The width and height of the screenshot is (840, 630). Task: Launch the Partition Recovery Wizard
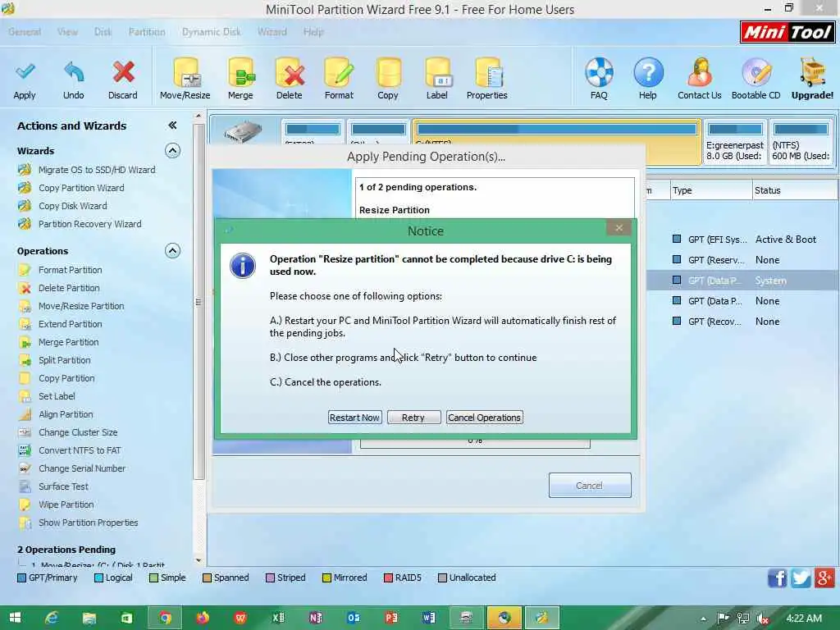[x=89, y=224]
